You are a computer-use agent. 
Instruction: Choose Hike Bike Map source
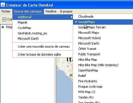(103, 60)
